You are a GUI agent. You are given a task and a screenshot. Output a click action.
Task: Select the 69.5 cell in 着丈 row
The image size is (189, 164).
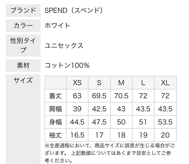pyautogui.click(x=99, y=96)
